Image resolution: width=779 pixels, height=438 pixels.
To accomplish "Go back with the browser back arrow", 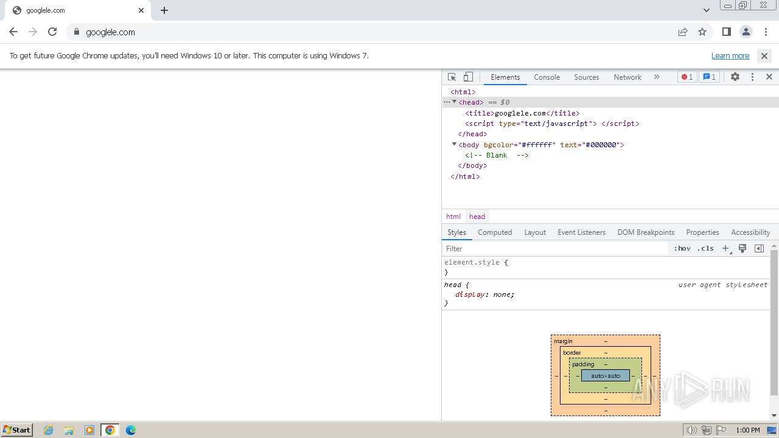I will point(13,32).
